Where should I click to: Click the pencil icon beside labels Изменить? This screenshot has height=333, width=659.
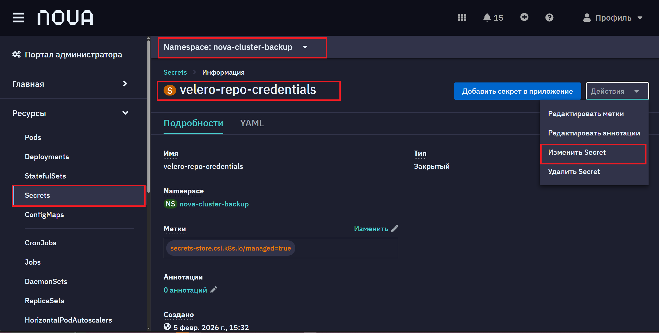[395, 228]
